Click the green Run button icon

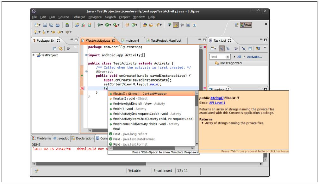click(x=107, y=25)
